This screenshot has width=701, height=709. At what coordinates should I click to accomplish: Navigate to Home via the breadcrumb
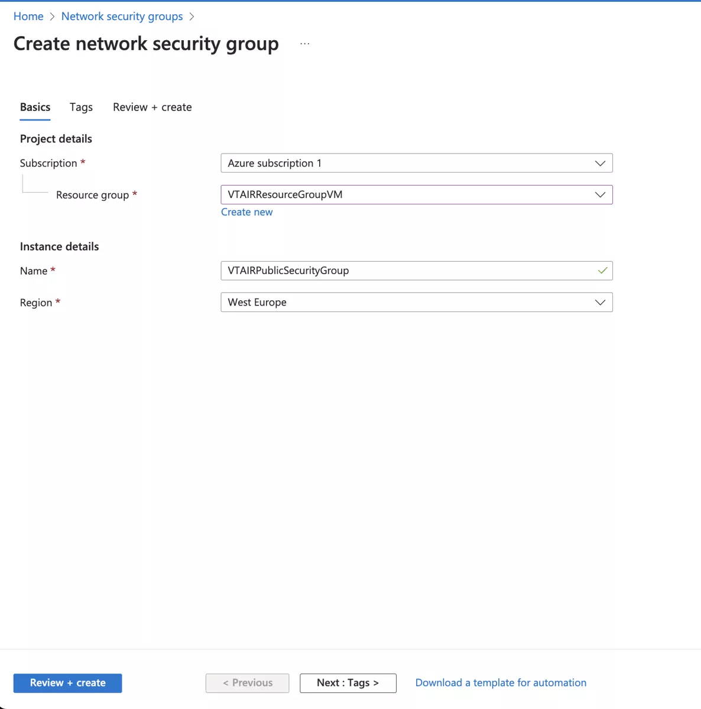point(28,16)
